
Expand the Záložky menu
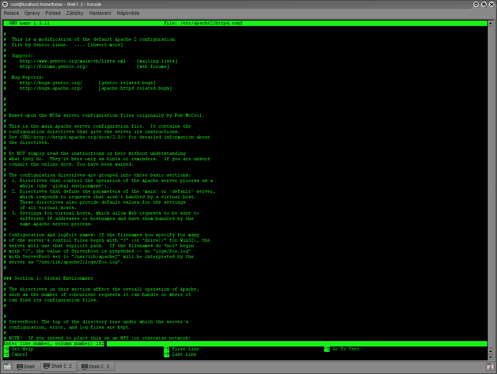click(75, 13)
